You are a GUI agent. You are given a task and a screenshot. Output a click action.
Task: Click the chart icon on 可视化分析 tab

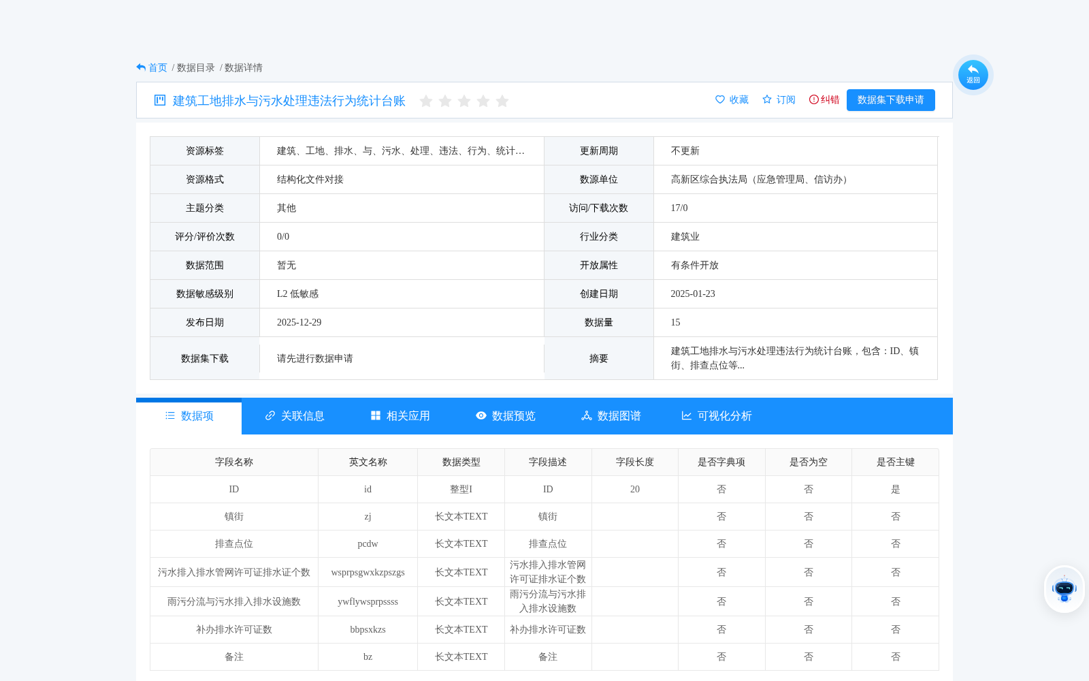687,415
